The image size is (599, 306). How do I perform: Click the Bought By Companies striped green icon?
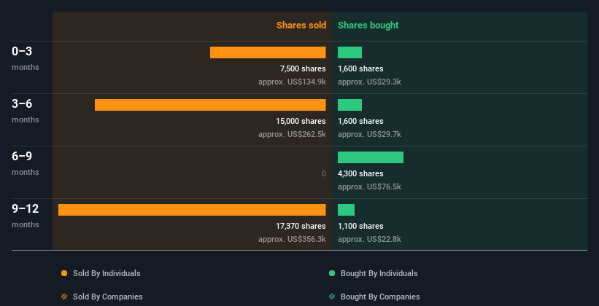[x=332, y=297]
